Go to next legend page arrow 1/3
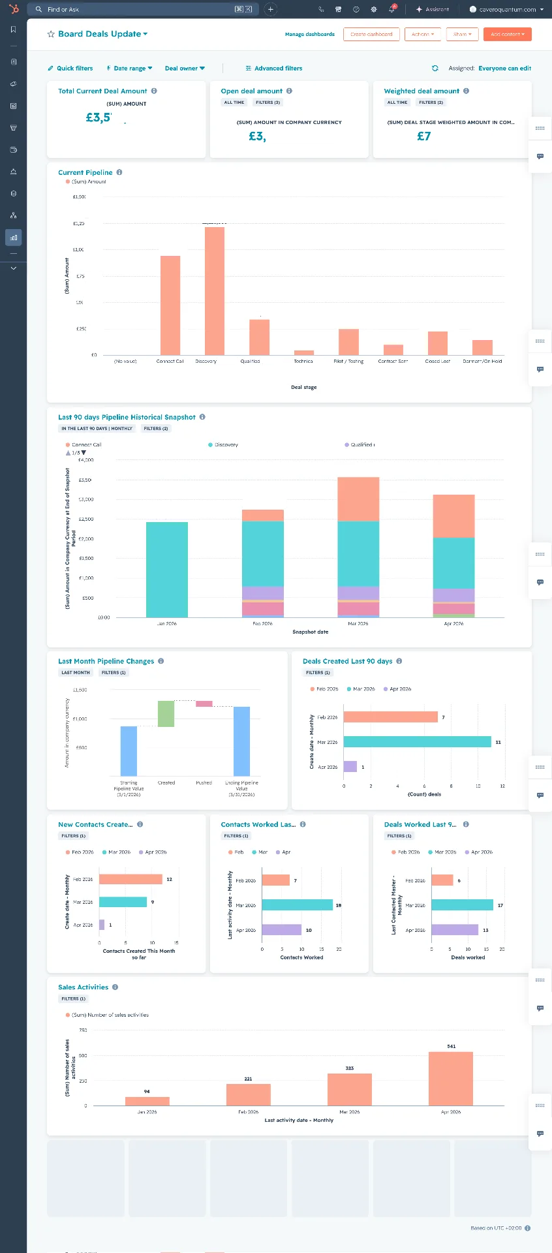This screenshot has width=552, height=1253. pyautogui.click(x=84, y=452)
